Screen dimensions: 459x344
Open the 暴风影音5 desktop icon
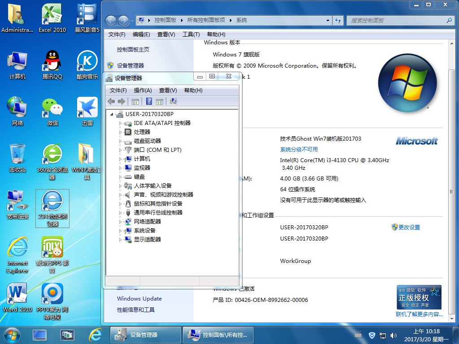coord(87,18)
